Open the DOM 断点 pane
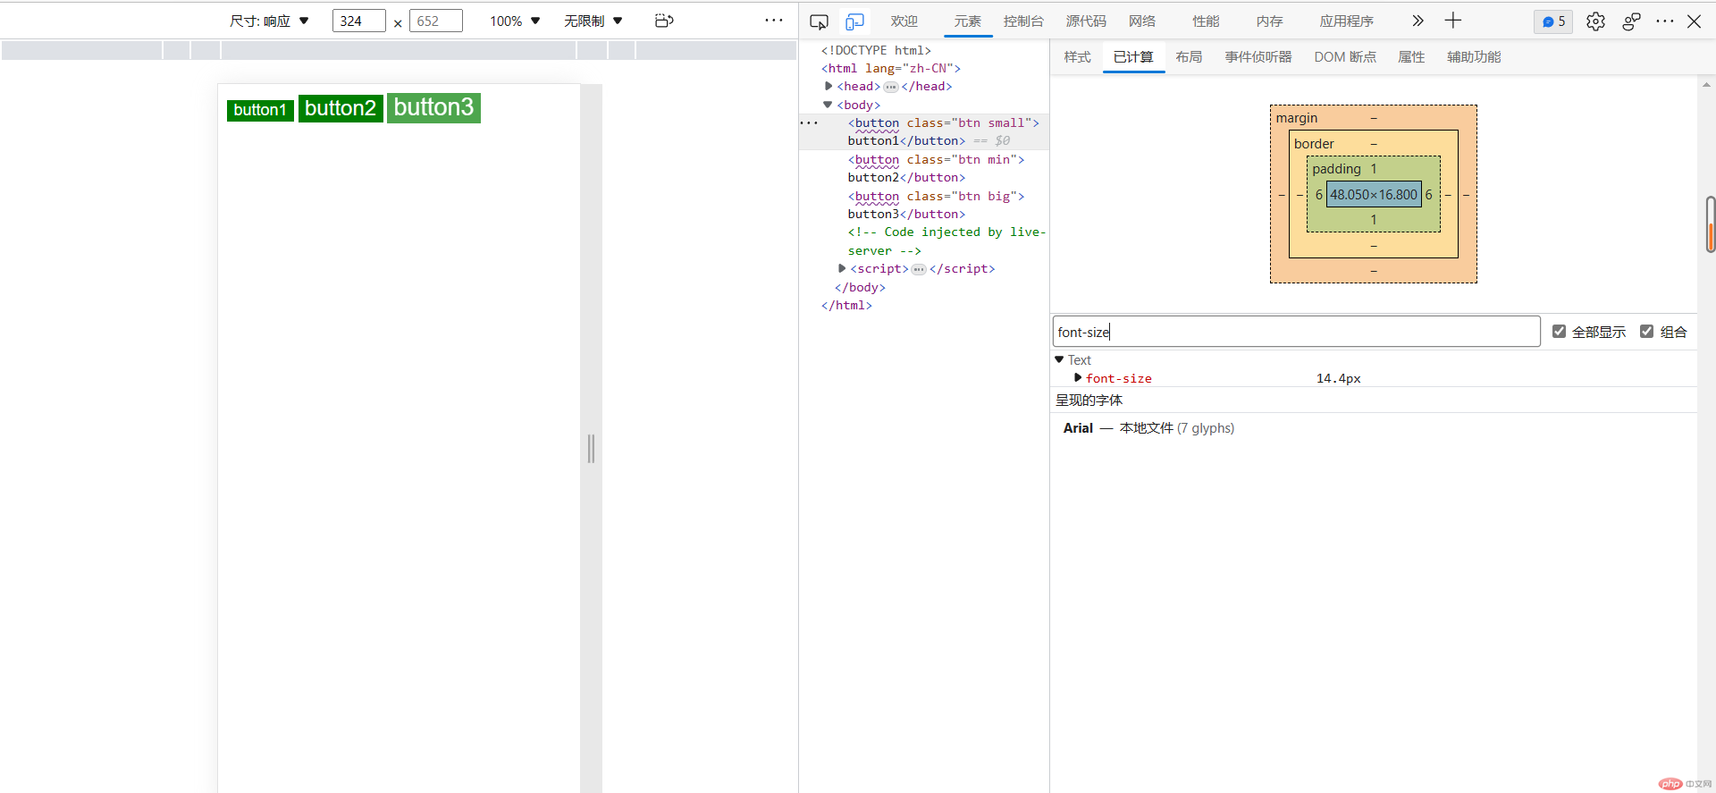This screenshot has width=1716, height=793. point(1345,57)
